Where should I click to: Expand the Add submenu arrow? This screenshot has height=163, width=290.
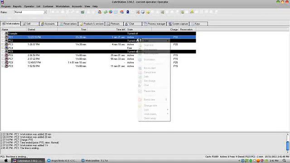click(x=168, y=41)
